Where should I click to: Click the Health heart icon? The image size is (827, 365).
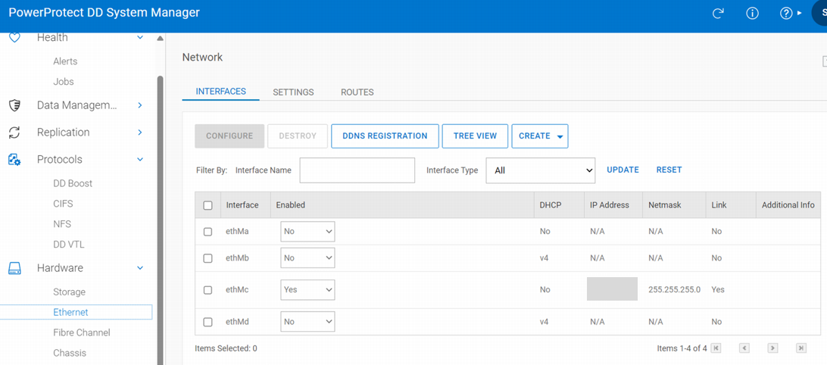coord(14,37)
